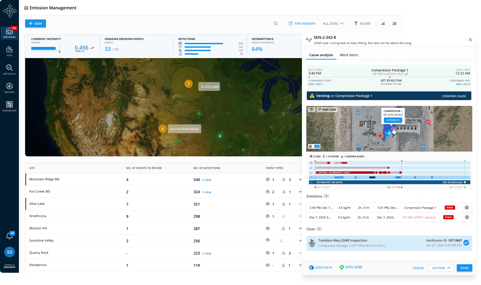Remove the first emission row with minus icon

(467, 207)
